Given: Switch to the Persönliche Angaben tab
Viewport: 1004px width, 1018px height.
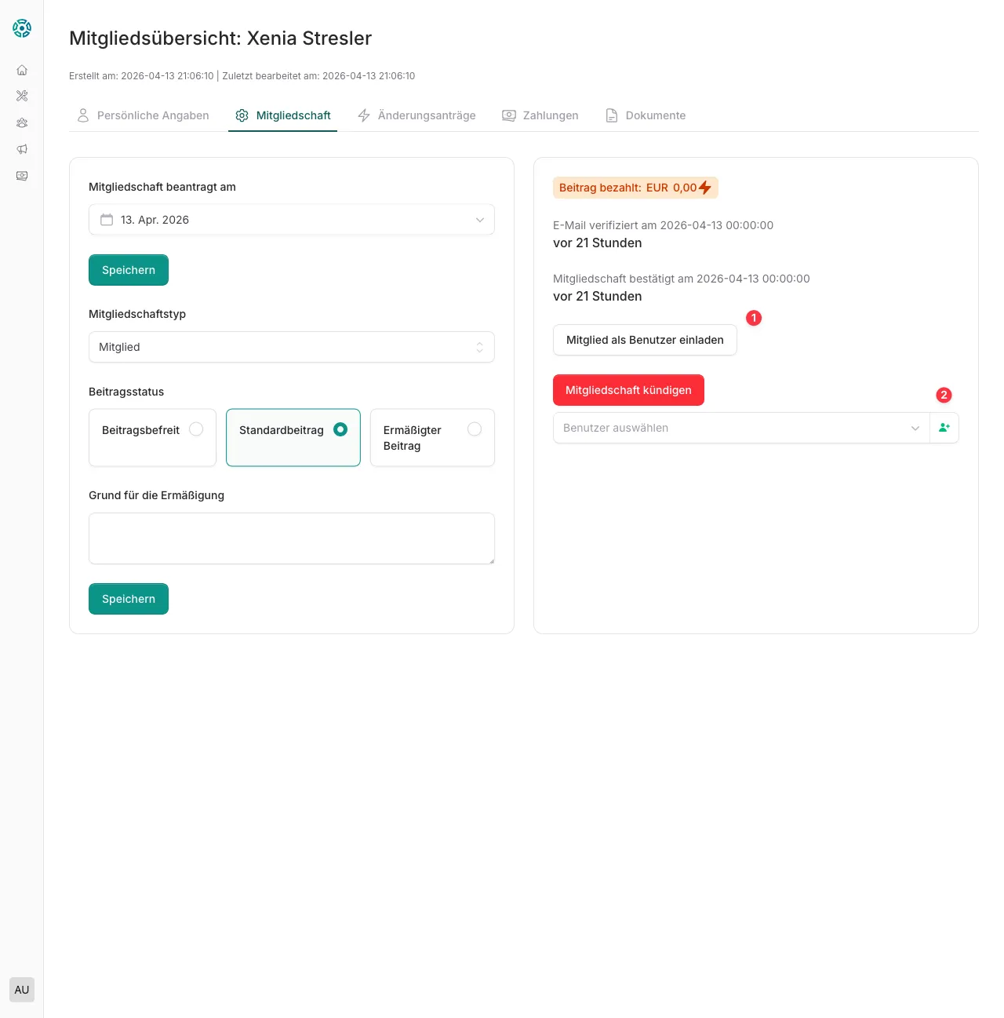Looking at the screenshot, I should pos(143,115).
